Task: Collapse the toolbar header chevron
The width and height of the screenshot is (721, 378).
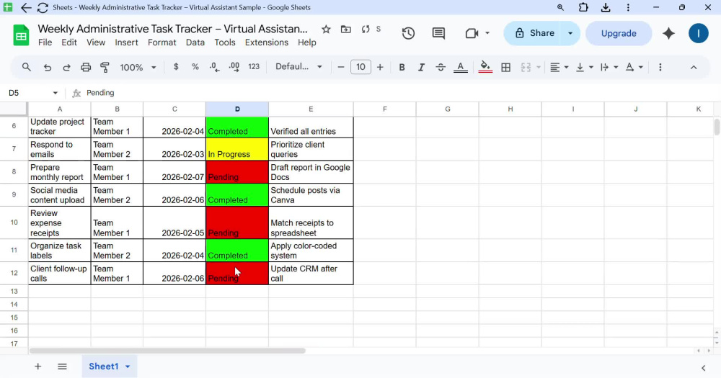Action: click(694, 68)
